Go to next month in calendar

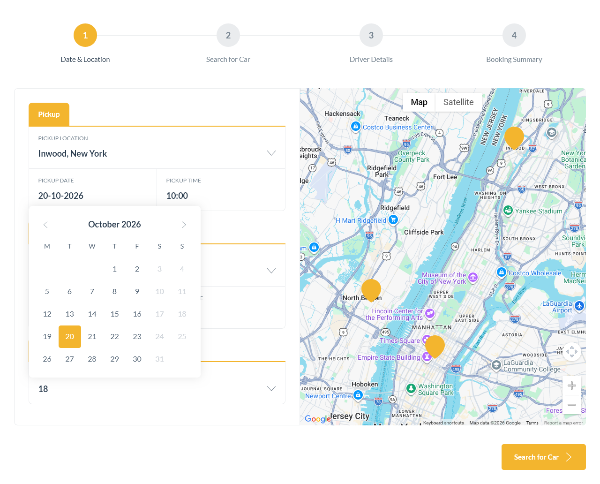184,225
